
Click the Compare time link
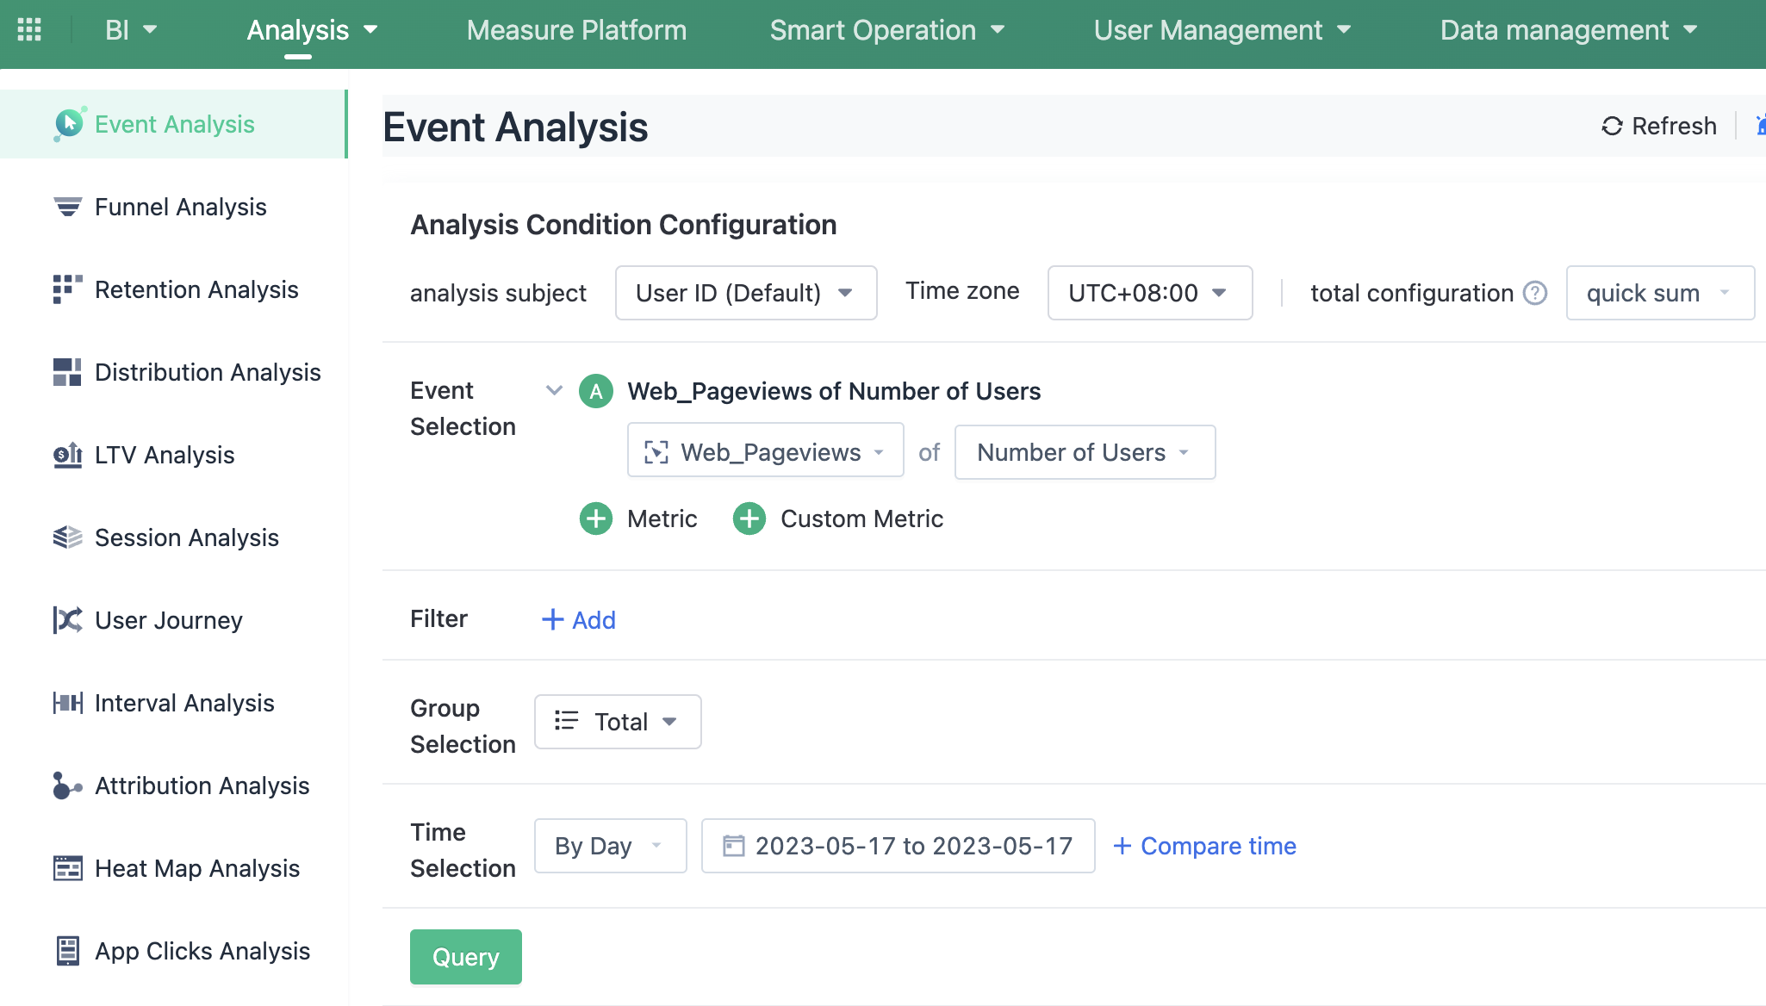(x=1205, y=846)
